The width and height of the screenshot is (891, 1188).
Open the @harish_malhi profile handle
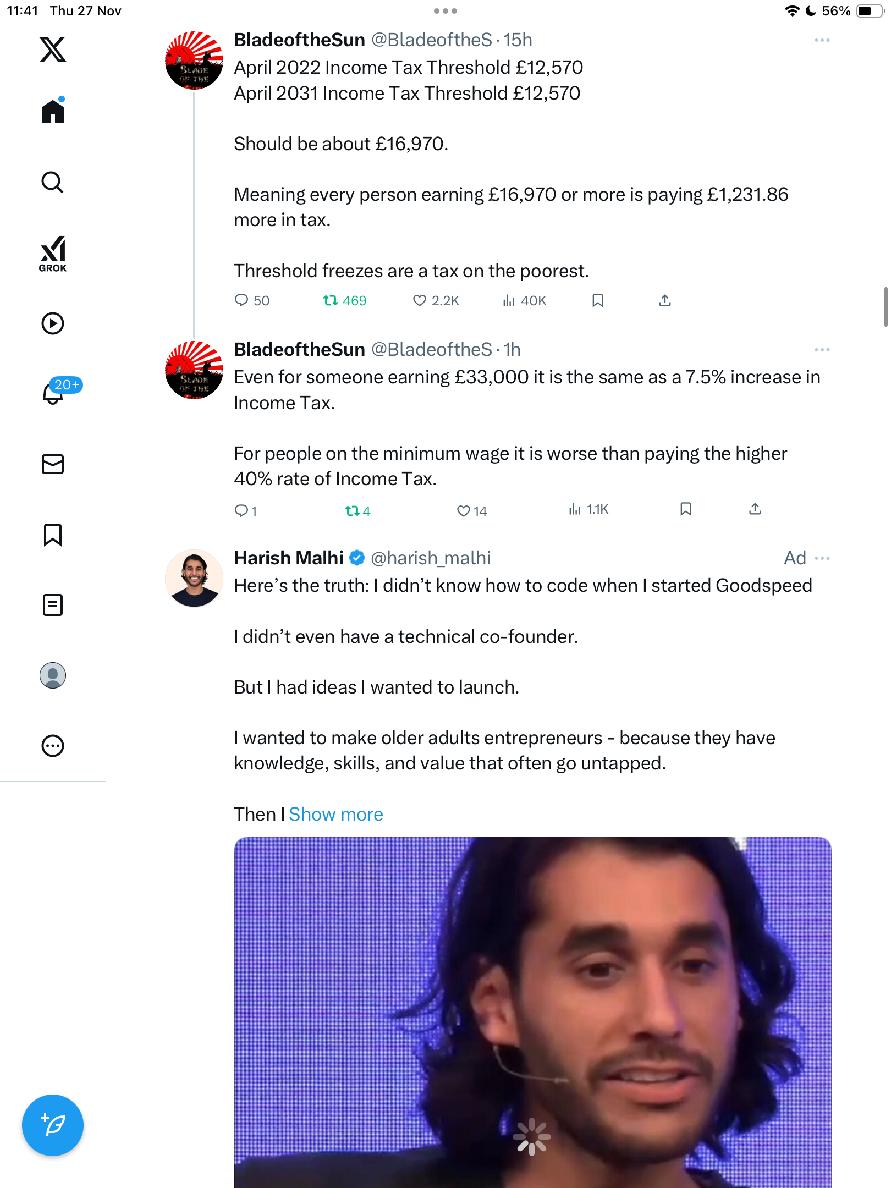pyautogui.click(x=431, y=558)
